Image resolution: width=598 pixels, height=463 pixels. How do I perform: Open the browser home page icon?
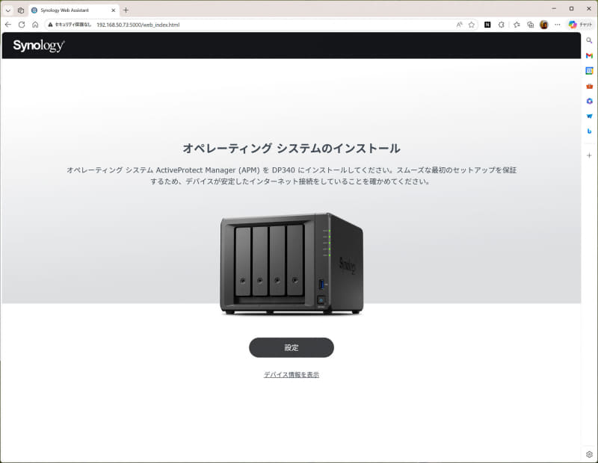[35, 25]
